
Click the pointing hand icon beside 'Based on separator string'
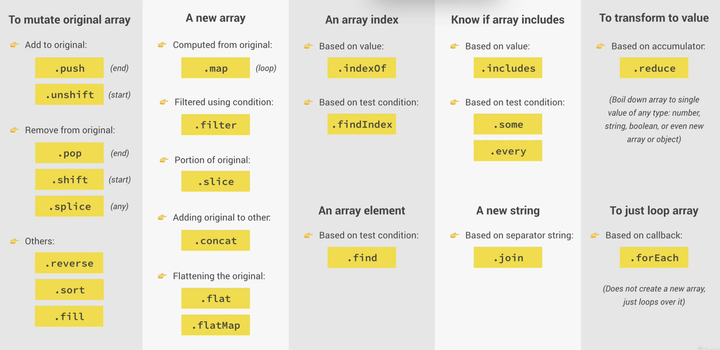pyautogui.click(x=454, y=235)
